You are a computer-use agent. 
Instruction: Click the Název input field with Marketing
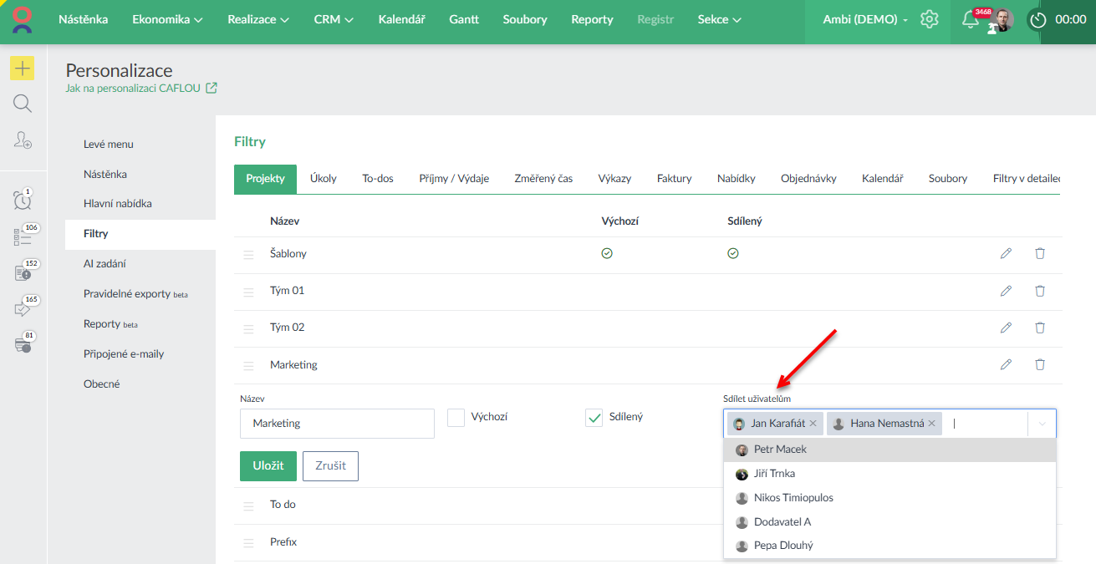[x=337, y=424]
